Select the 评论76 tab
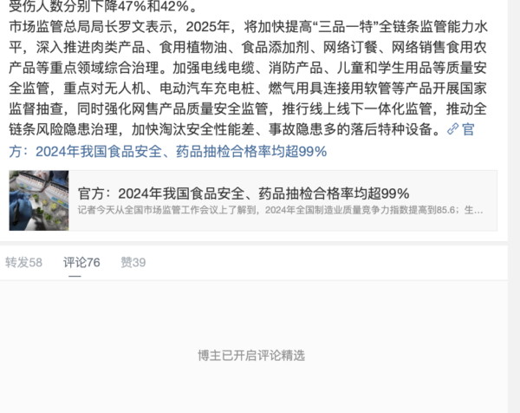The height and width of the screenshot is (413, 520). (81, 262)
